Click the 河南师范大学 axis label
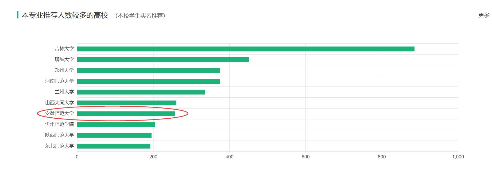Screen dimensions: 492x172 click(x=59, y=81)
